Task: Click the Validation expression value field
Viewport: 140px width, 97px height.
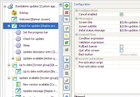Action: [x=130, y=43]
